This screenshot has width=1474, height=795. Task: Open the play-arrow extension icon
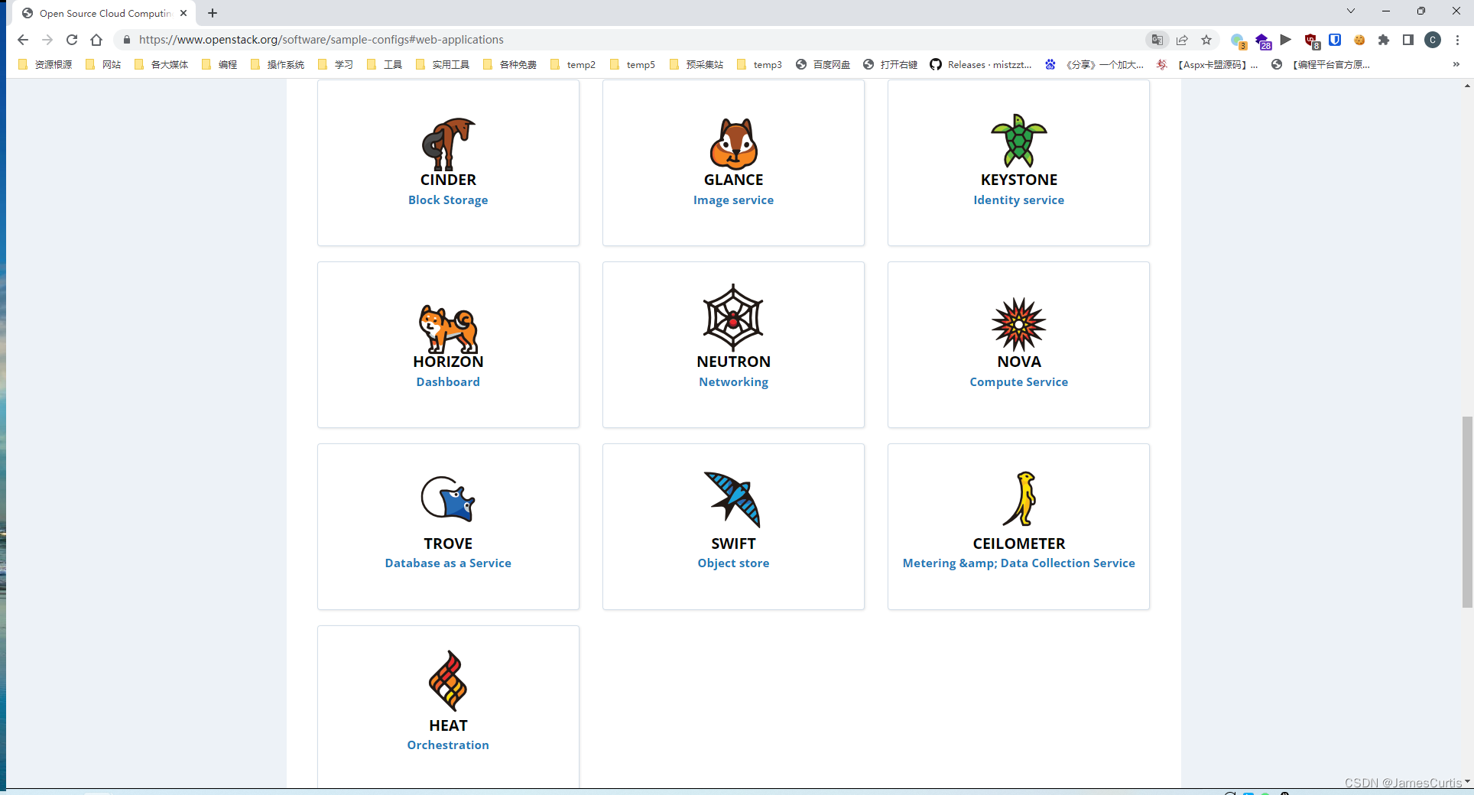pyautogui.click(x=1286, y=40)
